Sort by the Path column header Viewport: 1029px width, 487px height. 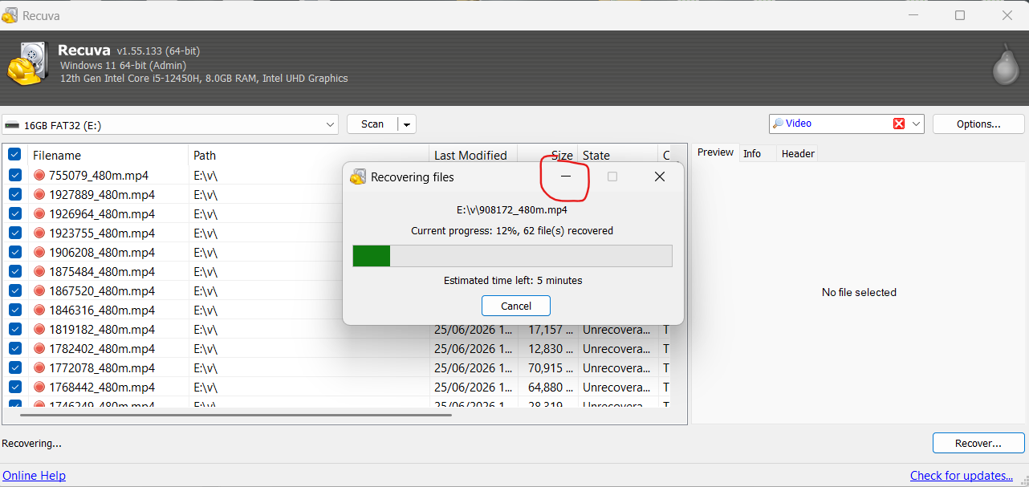309,155
